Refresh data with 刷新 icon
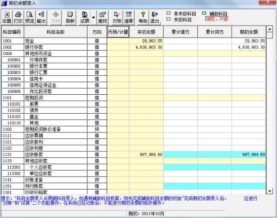 point(70,17)
